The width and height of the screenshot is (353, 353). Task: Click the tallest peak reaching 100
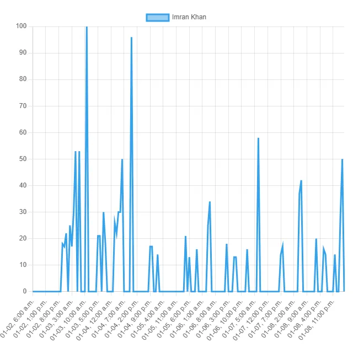(87, 27)
